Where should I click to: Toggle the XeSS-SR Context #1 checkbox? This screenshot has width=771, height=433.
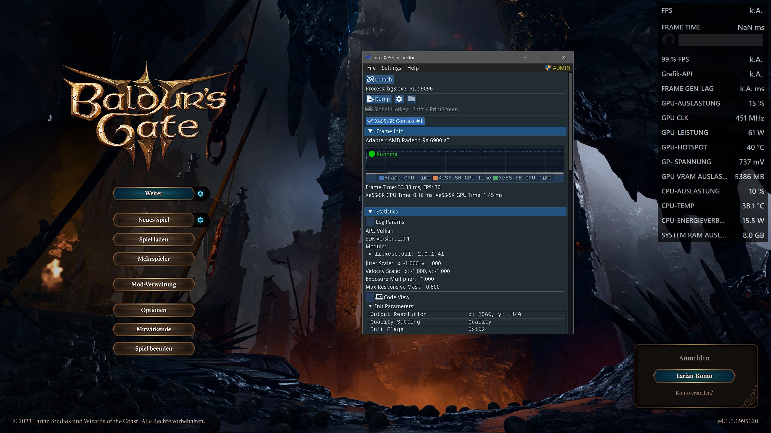(x=370, y=121)
